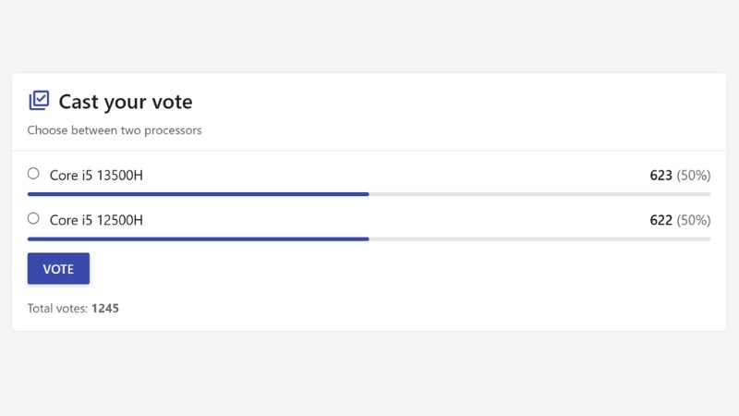Click the blue filled part of the 13500H bar
The image size is (739, 416).
(x=199, y=194)
